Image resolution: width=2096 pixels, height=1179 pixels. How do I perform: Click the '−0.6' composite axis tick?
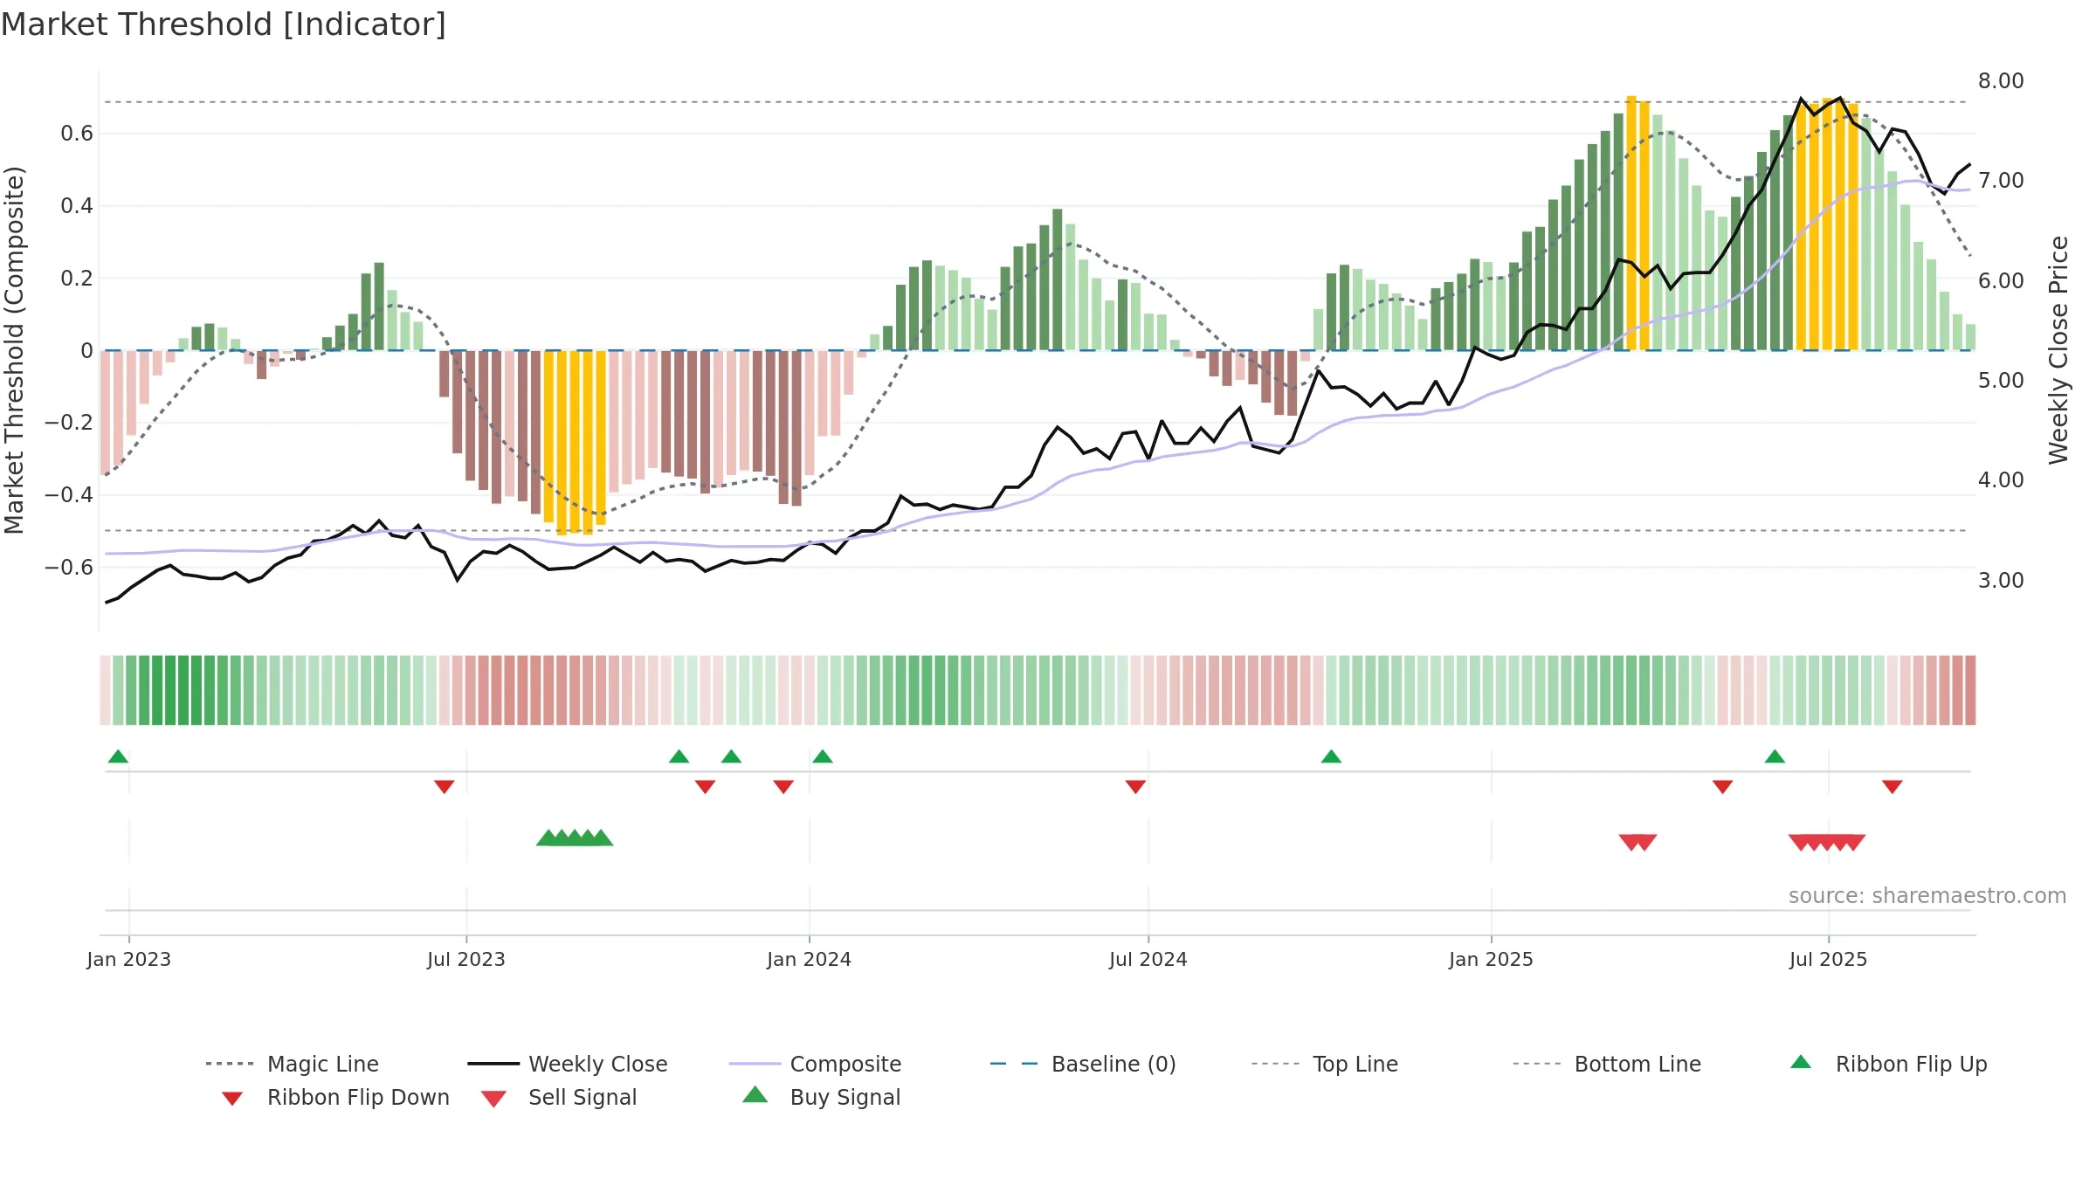coord(68,567)
